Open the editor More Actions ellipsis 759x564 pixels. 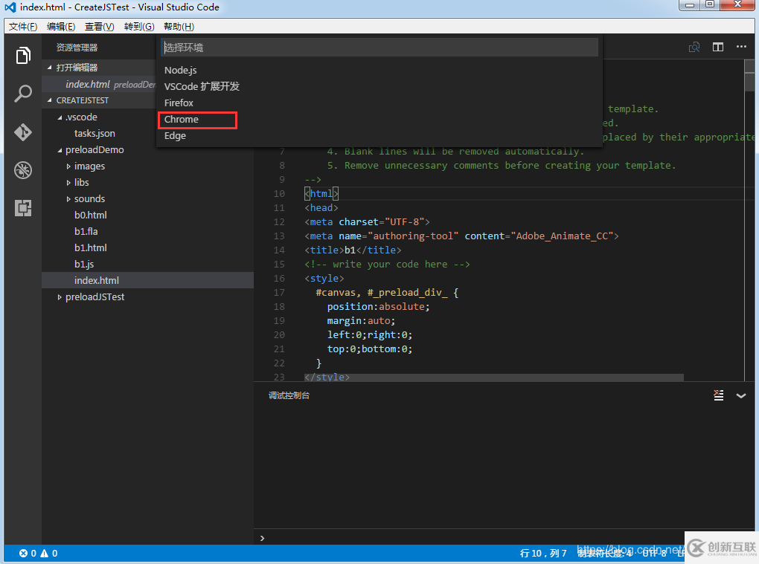click(x=741, y=47)
